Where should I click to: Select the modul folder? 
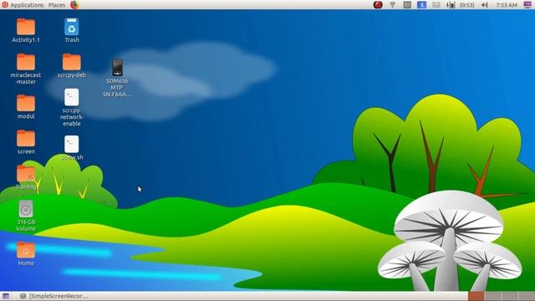coord(26,107)
